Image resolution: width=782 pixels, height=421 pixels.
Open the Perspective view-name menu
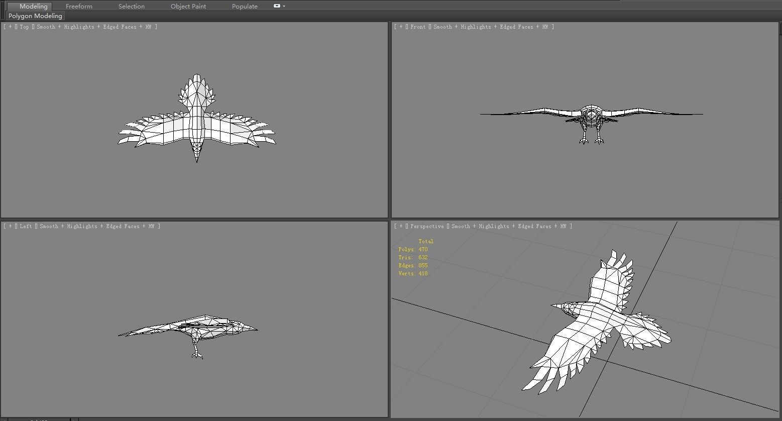427,226
